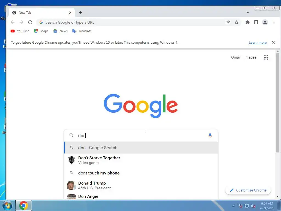
Task: Click into the Google search box with 'don'
Action: coord(141,135)
